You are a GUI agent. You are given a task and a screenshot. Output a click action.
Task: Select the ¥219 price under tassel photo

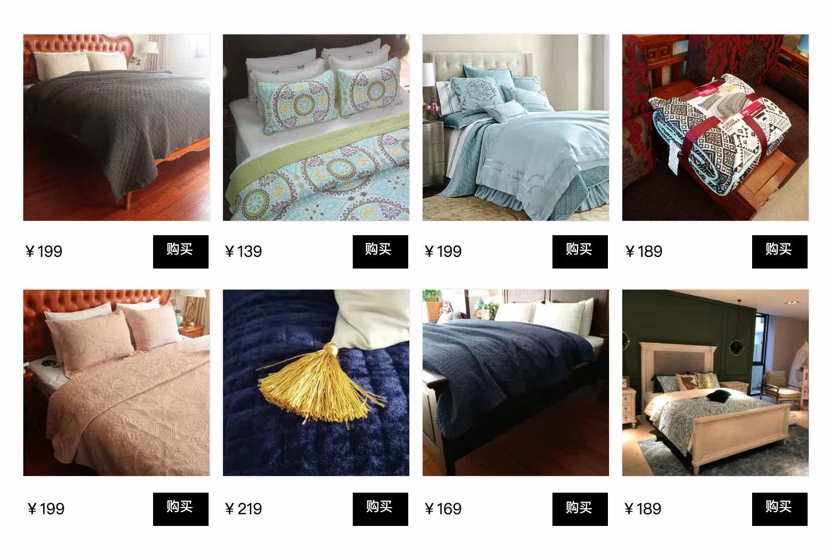pyautogui.click(x=243, y=509)
